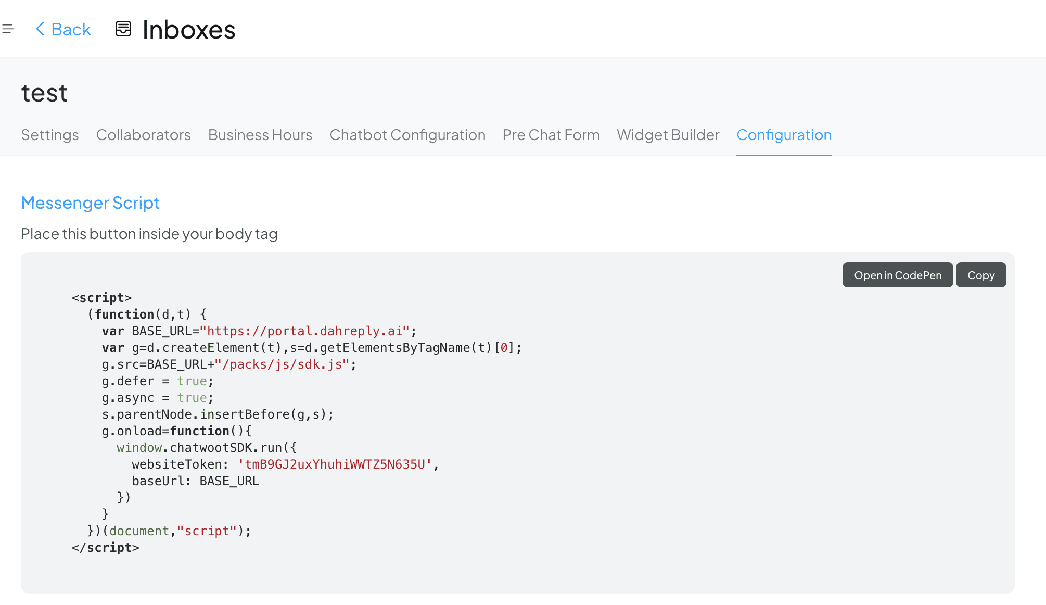Click the Inboxes page title
1046x605 pixels.
[188, 30]
